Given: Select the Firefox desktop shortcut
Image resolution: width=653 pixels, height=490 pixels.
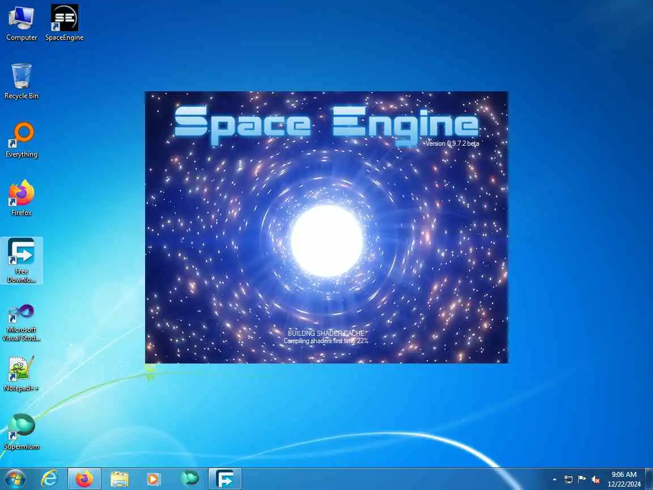Looking at the screenshot, I should point(21,198).
